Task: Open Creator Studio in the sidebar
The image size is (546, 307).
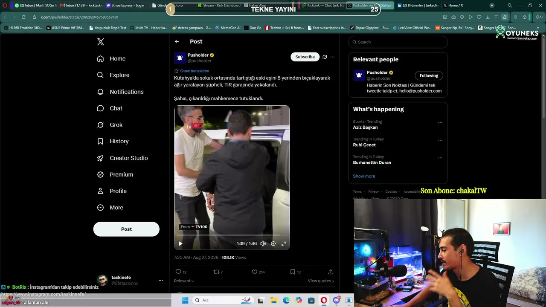Action: (122, 158)
